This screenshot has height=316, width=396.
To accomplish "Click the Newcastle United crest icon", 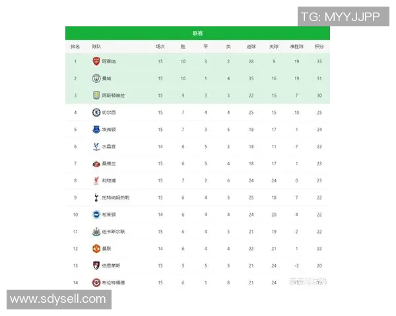I will (96, 231).
